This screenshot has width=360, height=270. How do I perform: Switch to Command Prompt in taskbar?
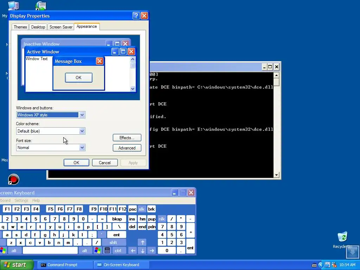click(65, 265)
